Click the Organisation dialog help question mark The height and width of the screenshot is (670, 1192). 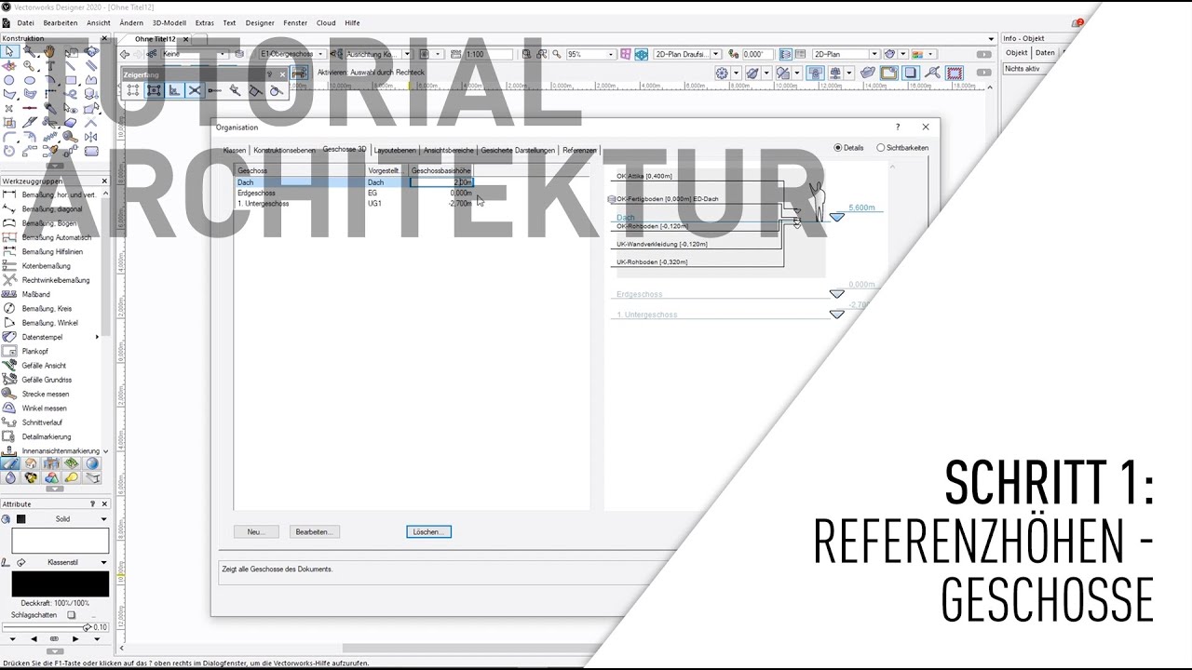pos(898,127)
